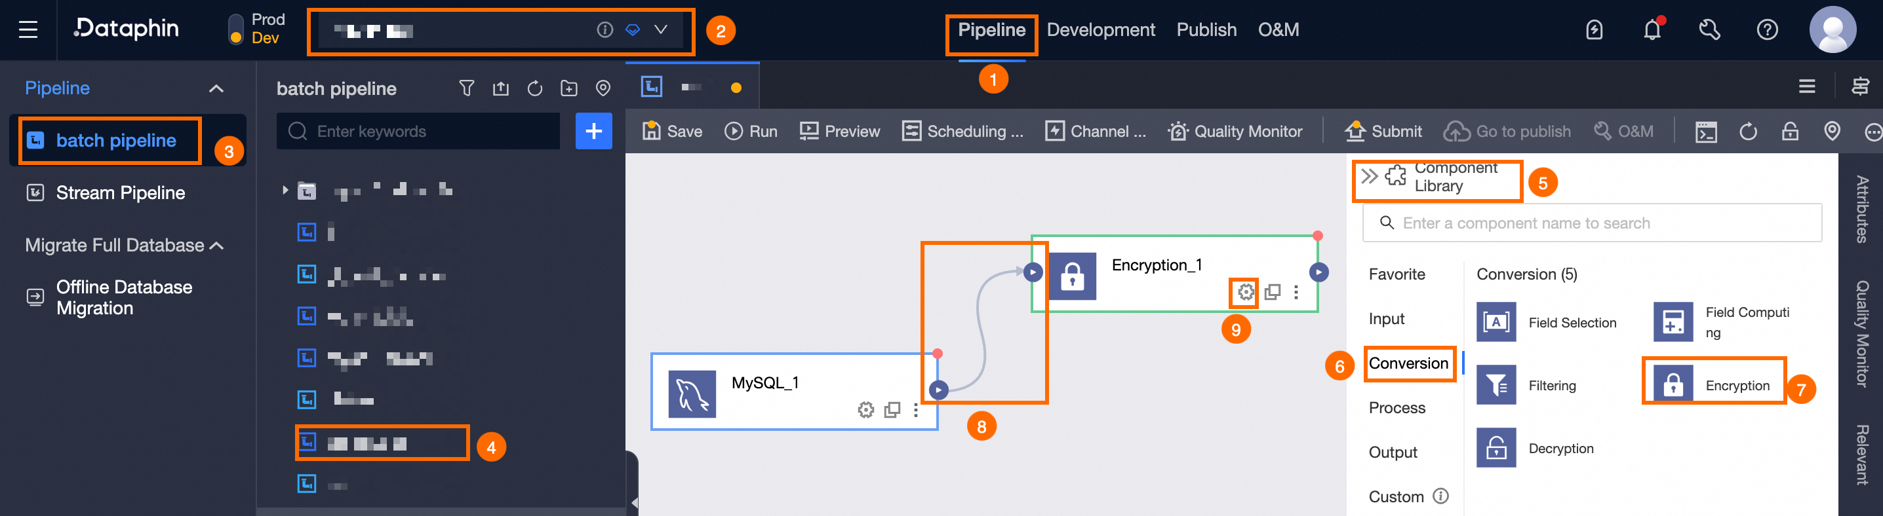Open the notifications bell
The image size is (1883, 516).
1652,30
